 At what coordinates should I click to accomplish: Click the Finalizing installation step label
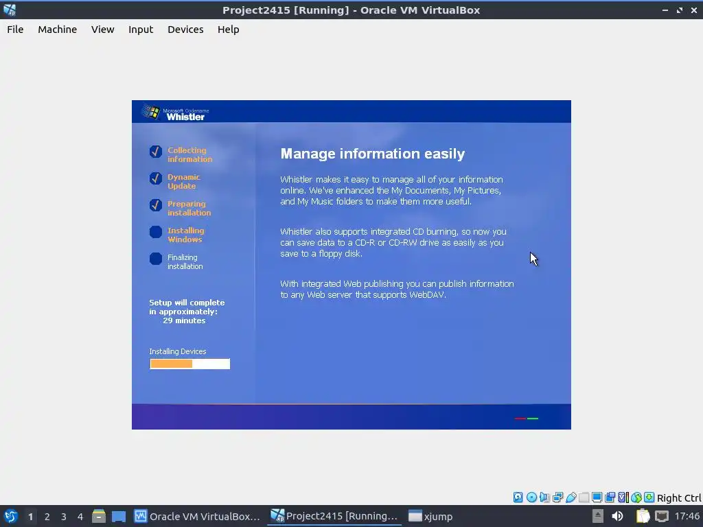pos(185,261)
